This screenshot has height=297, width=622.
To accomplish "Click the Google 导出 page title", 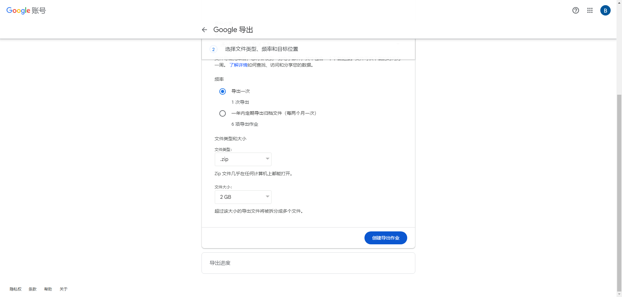I will pos(233,30).
